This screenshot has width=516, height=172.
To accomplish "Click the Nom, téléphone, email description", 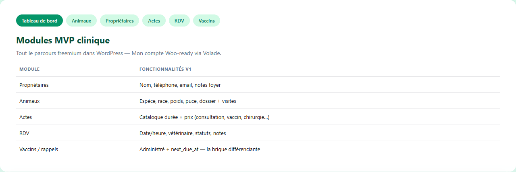I will tap(180, 85).
